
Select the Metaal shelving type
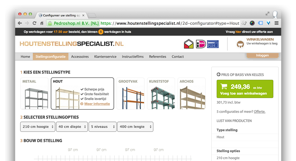(34, 93)
